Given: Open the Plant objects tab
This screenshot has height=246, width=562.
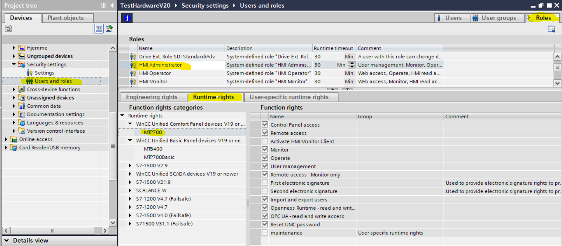Looking at the screenshot, I should tap(66, 18).
